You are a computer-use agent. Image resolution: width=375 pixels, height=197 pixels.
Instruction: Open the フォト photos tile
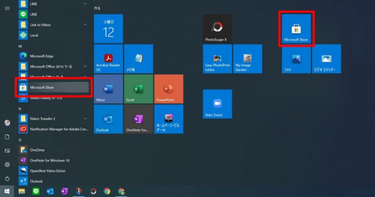click(x=296, y=59)
